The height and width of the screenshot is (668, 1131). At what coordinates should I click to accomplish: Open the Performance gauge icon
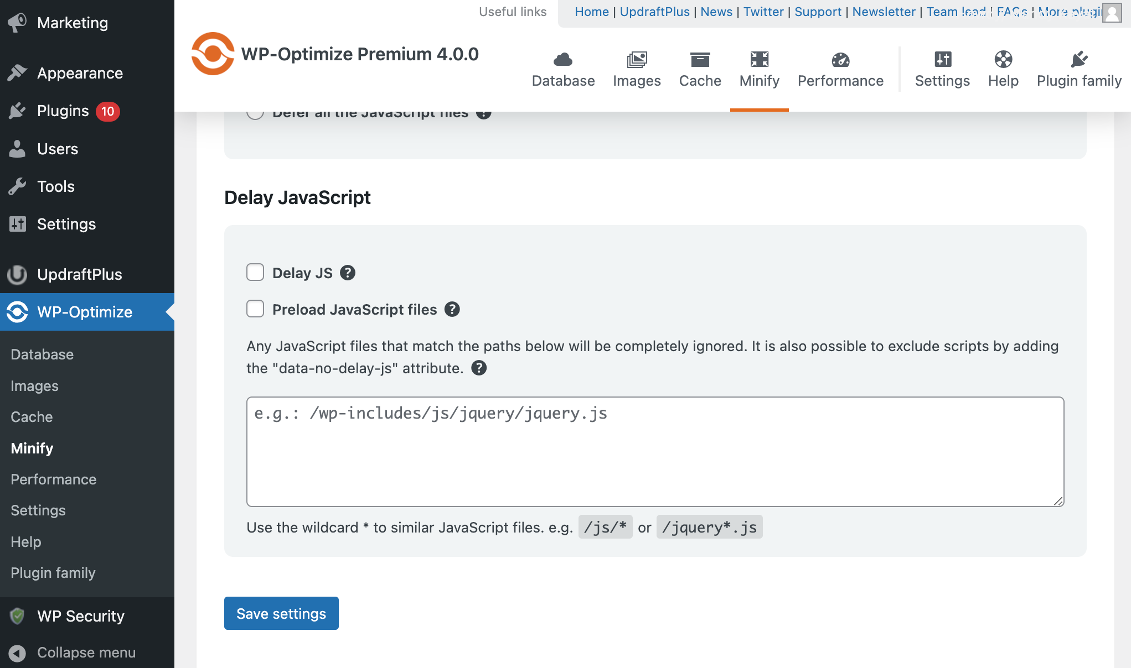[x=840, y=59]
